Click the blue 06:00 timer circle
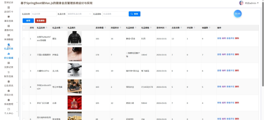 click(238, 14)
